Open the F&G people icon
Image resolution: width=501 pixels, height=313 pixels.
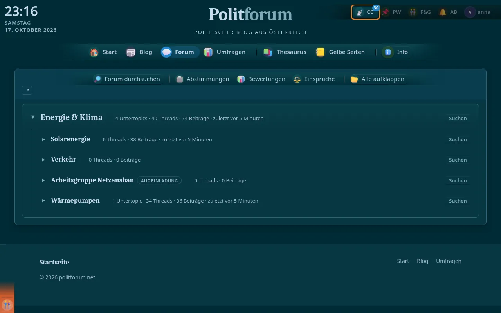[x=413, y=12]
